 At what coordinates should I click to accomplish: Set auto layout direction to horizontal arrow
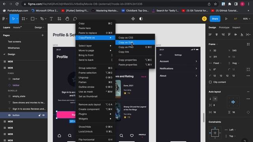pyautogui.click(x=215, y=99)
